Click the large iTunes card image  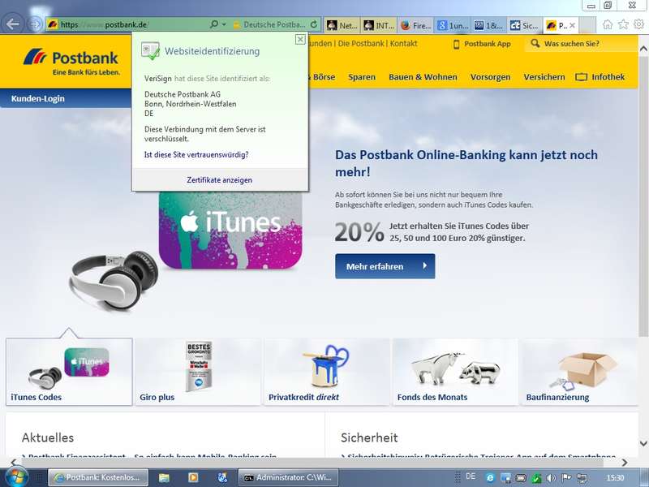pos(230,231)
